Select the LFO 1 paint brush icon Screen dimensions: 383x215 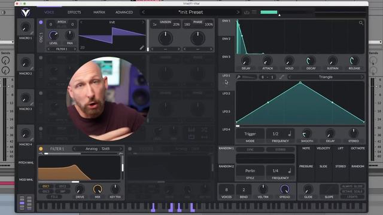point(239,77)
